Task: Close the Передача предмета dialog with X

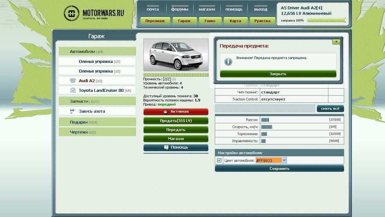Action: pyautogui.click(x=336, y=42)
